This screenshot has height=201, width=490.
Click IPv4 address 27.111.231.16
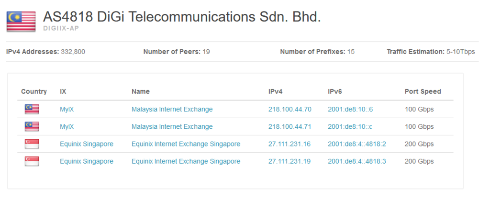click(x=290, y=144)
